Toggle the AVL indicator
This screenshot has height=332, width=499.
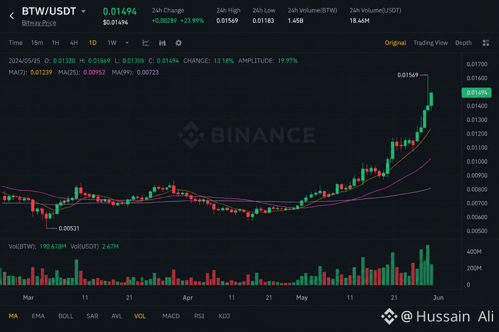117,316
